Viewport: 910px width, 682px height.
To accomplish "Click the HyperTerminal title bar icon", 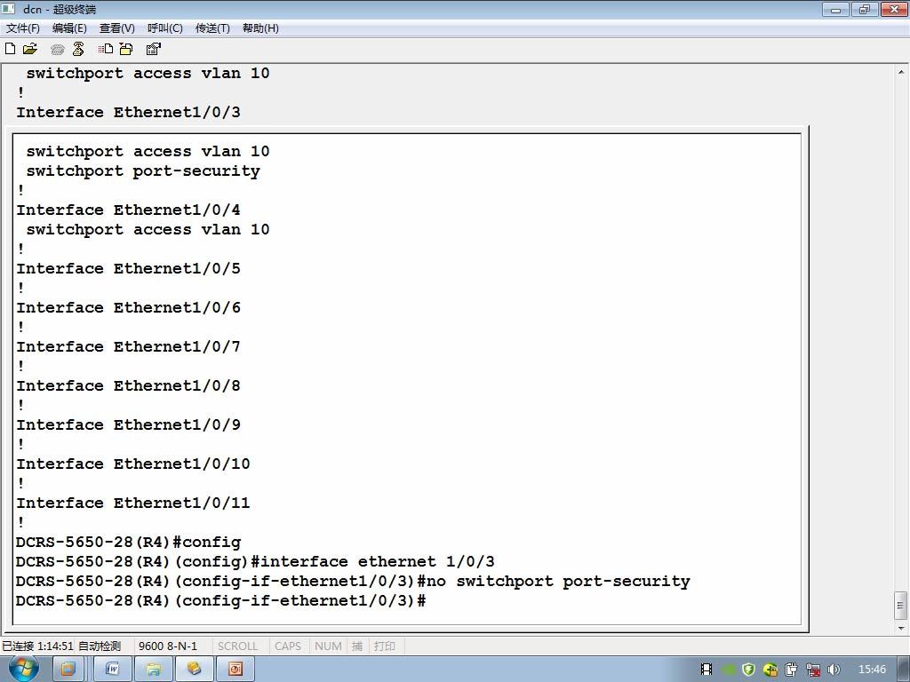I will pyautogui.click(x=9, y=9).
